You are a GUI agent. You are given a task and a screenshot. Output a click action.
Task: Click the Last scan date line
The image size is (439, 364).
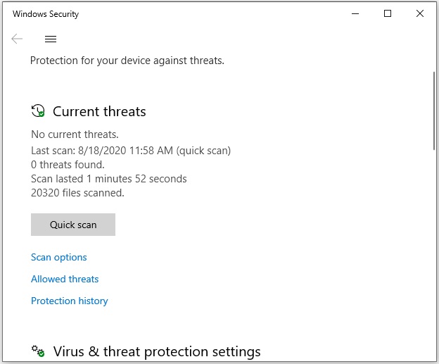pos(131,151)
